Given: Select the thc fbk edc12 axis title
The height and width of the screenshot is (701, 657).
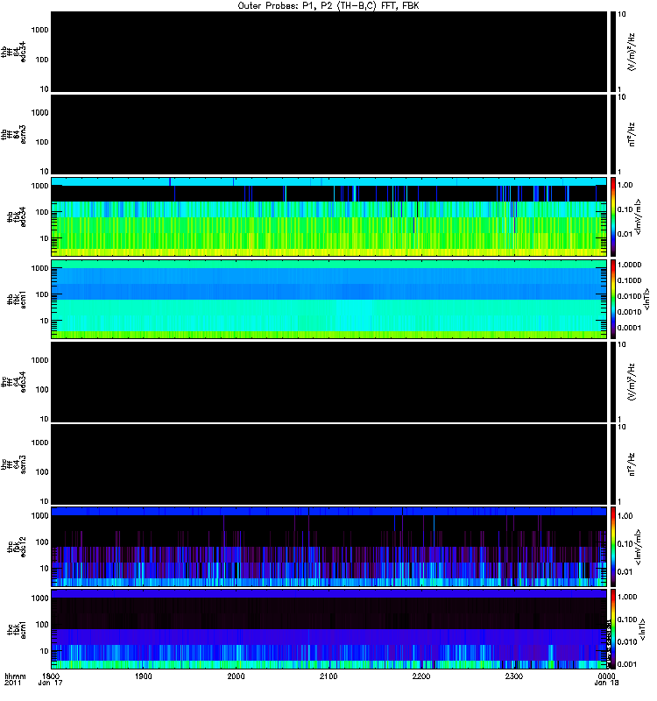Looking at the screenshot, I should click(x=17, y=546).
